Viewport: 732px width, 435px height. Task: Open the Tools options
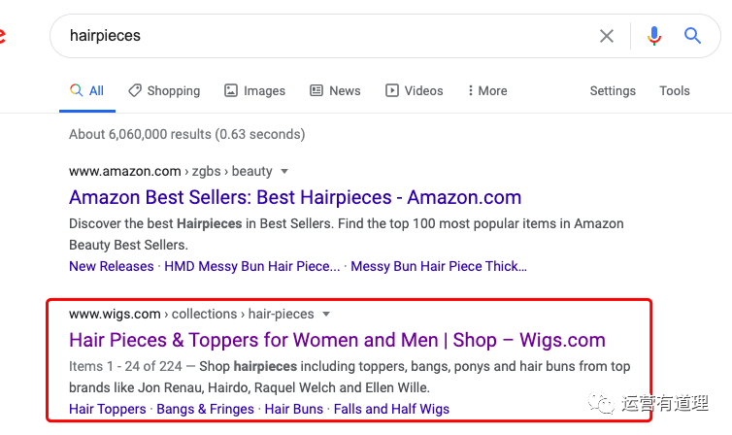coord(675,90)
